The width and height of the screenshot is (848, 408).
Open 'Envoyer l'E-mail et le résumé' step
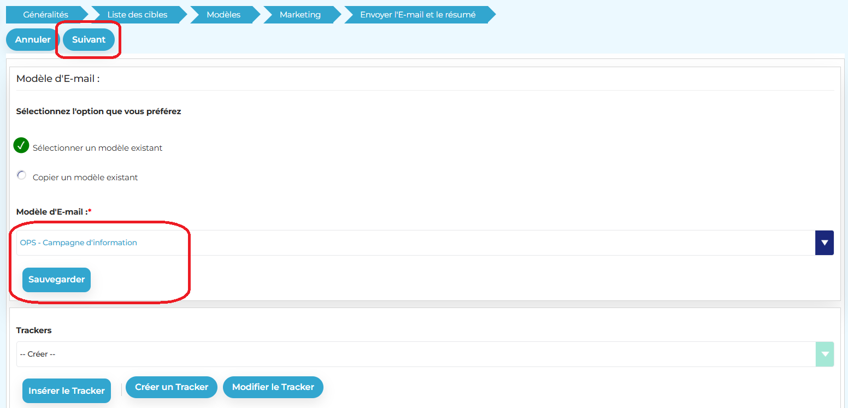(x=417, y=15)
